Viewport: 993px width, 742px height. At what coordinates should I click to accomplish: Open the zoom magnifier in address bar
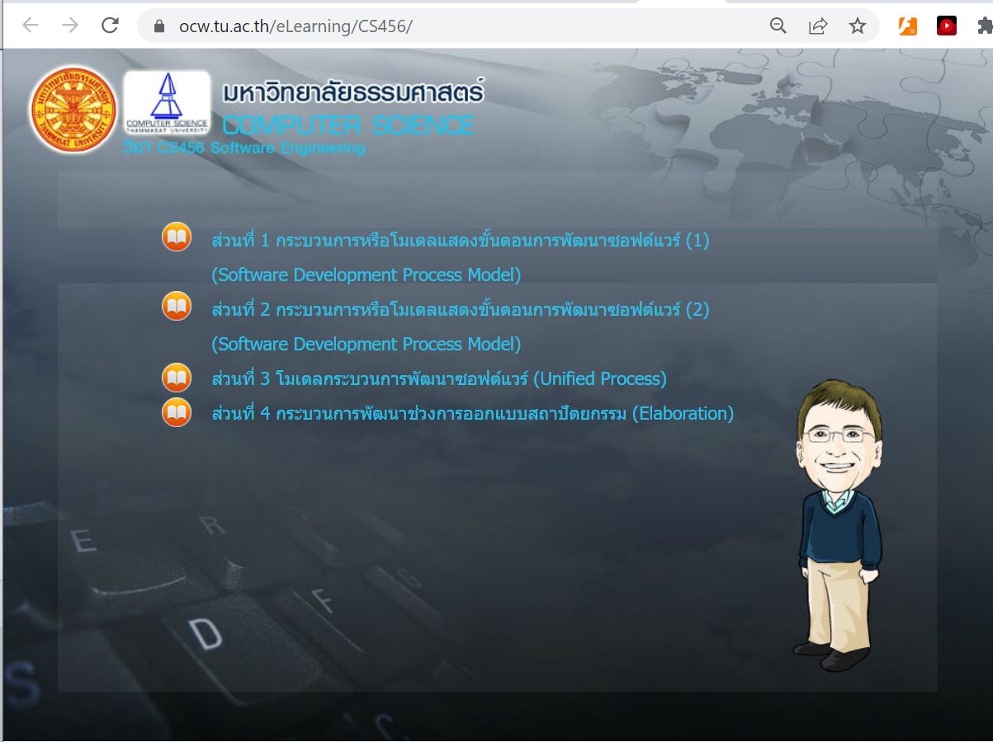[x=778, y=26]
